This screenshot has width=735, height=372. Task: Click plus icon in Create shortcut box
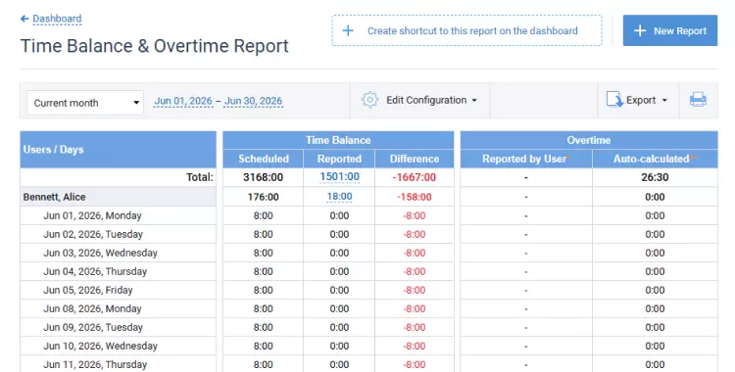tap(348, 31)
